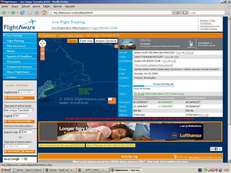The width and height of the screenshot is (231, 173).
Task: Switch map to Earth View
Action: pyautogui.click(x=86, y=41)
